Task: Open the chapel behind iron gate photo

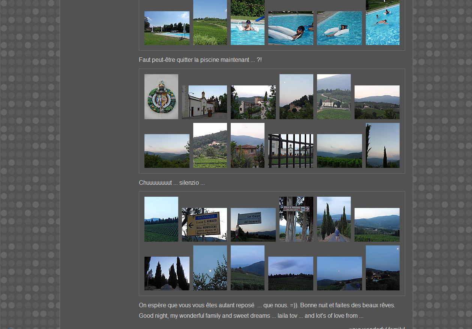Action: (x=291, y=151)
